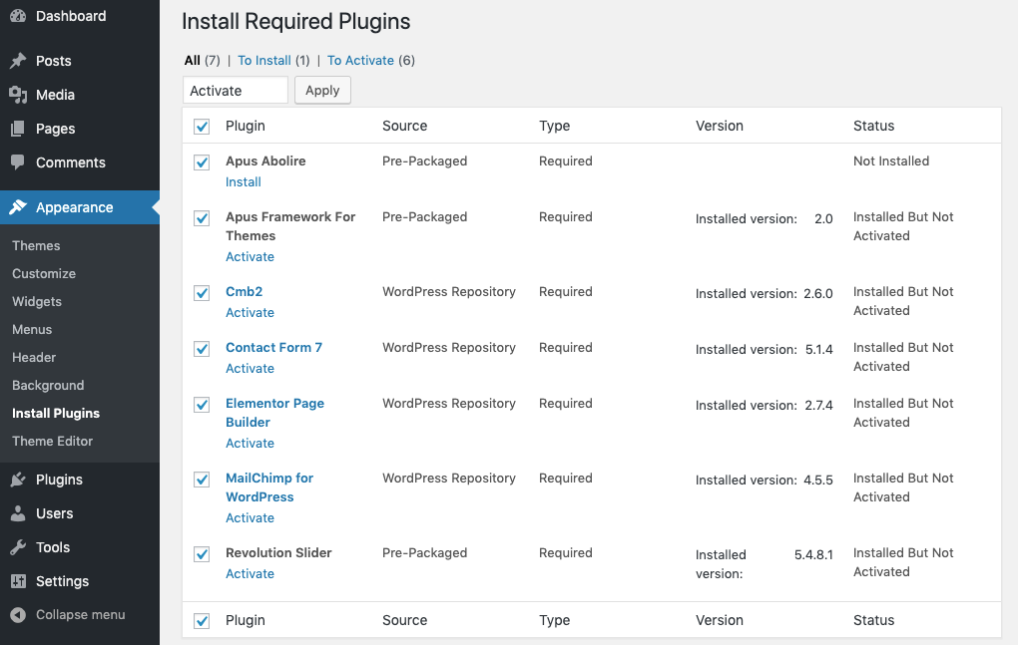Toggle the Contact Form 7 checkbox

point(202,349)
